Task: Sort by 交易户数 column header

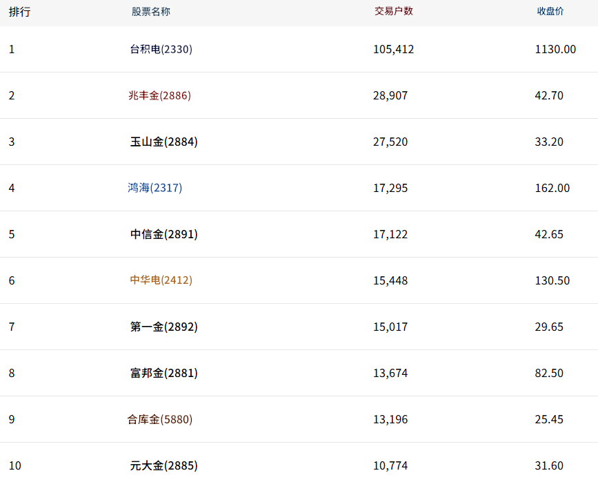Action: click(394, 11)
